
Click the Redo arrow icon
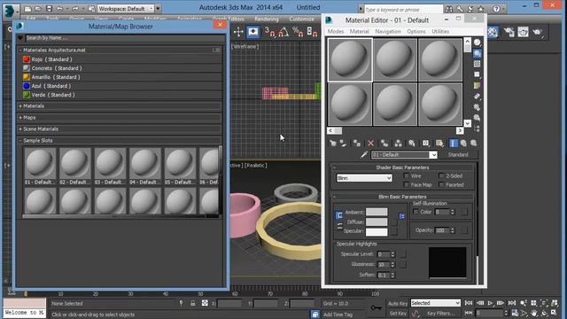point(75,9)
